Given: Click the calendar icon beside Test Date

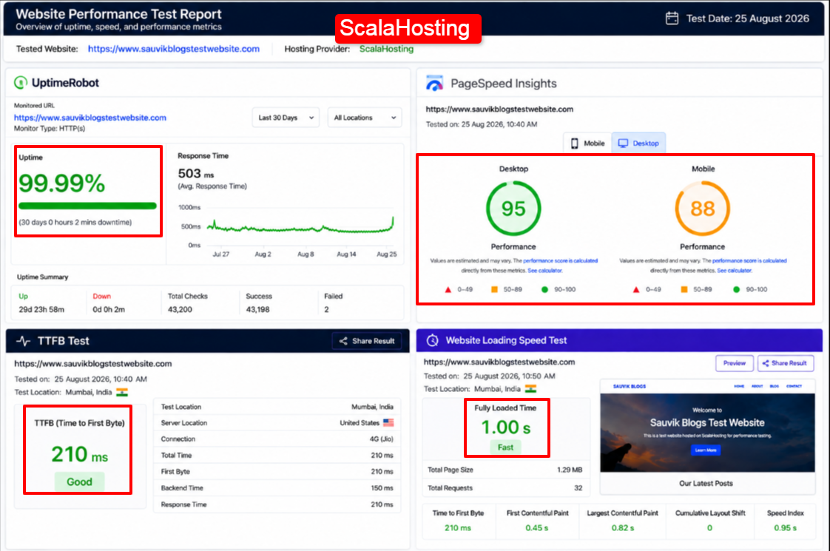Looking at the screenshot, I should (672, 18).
